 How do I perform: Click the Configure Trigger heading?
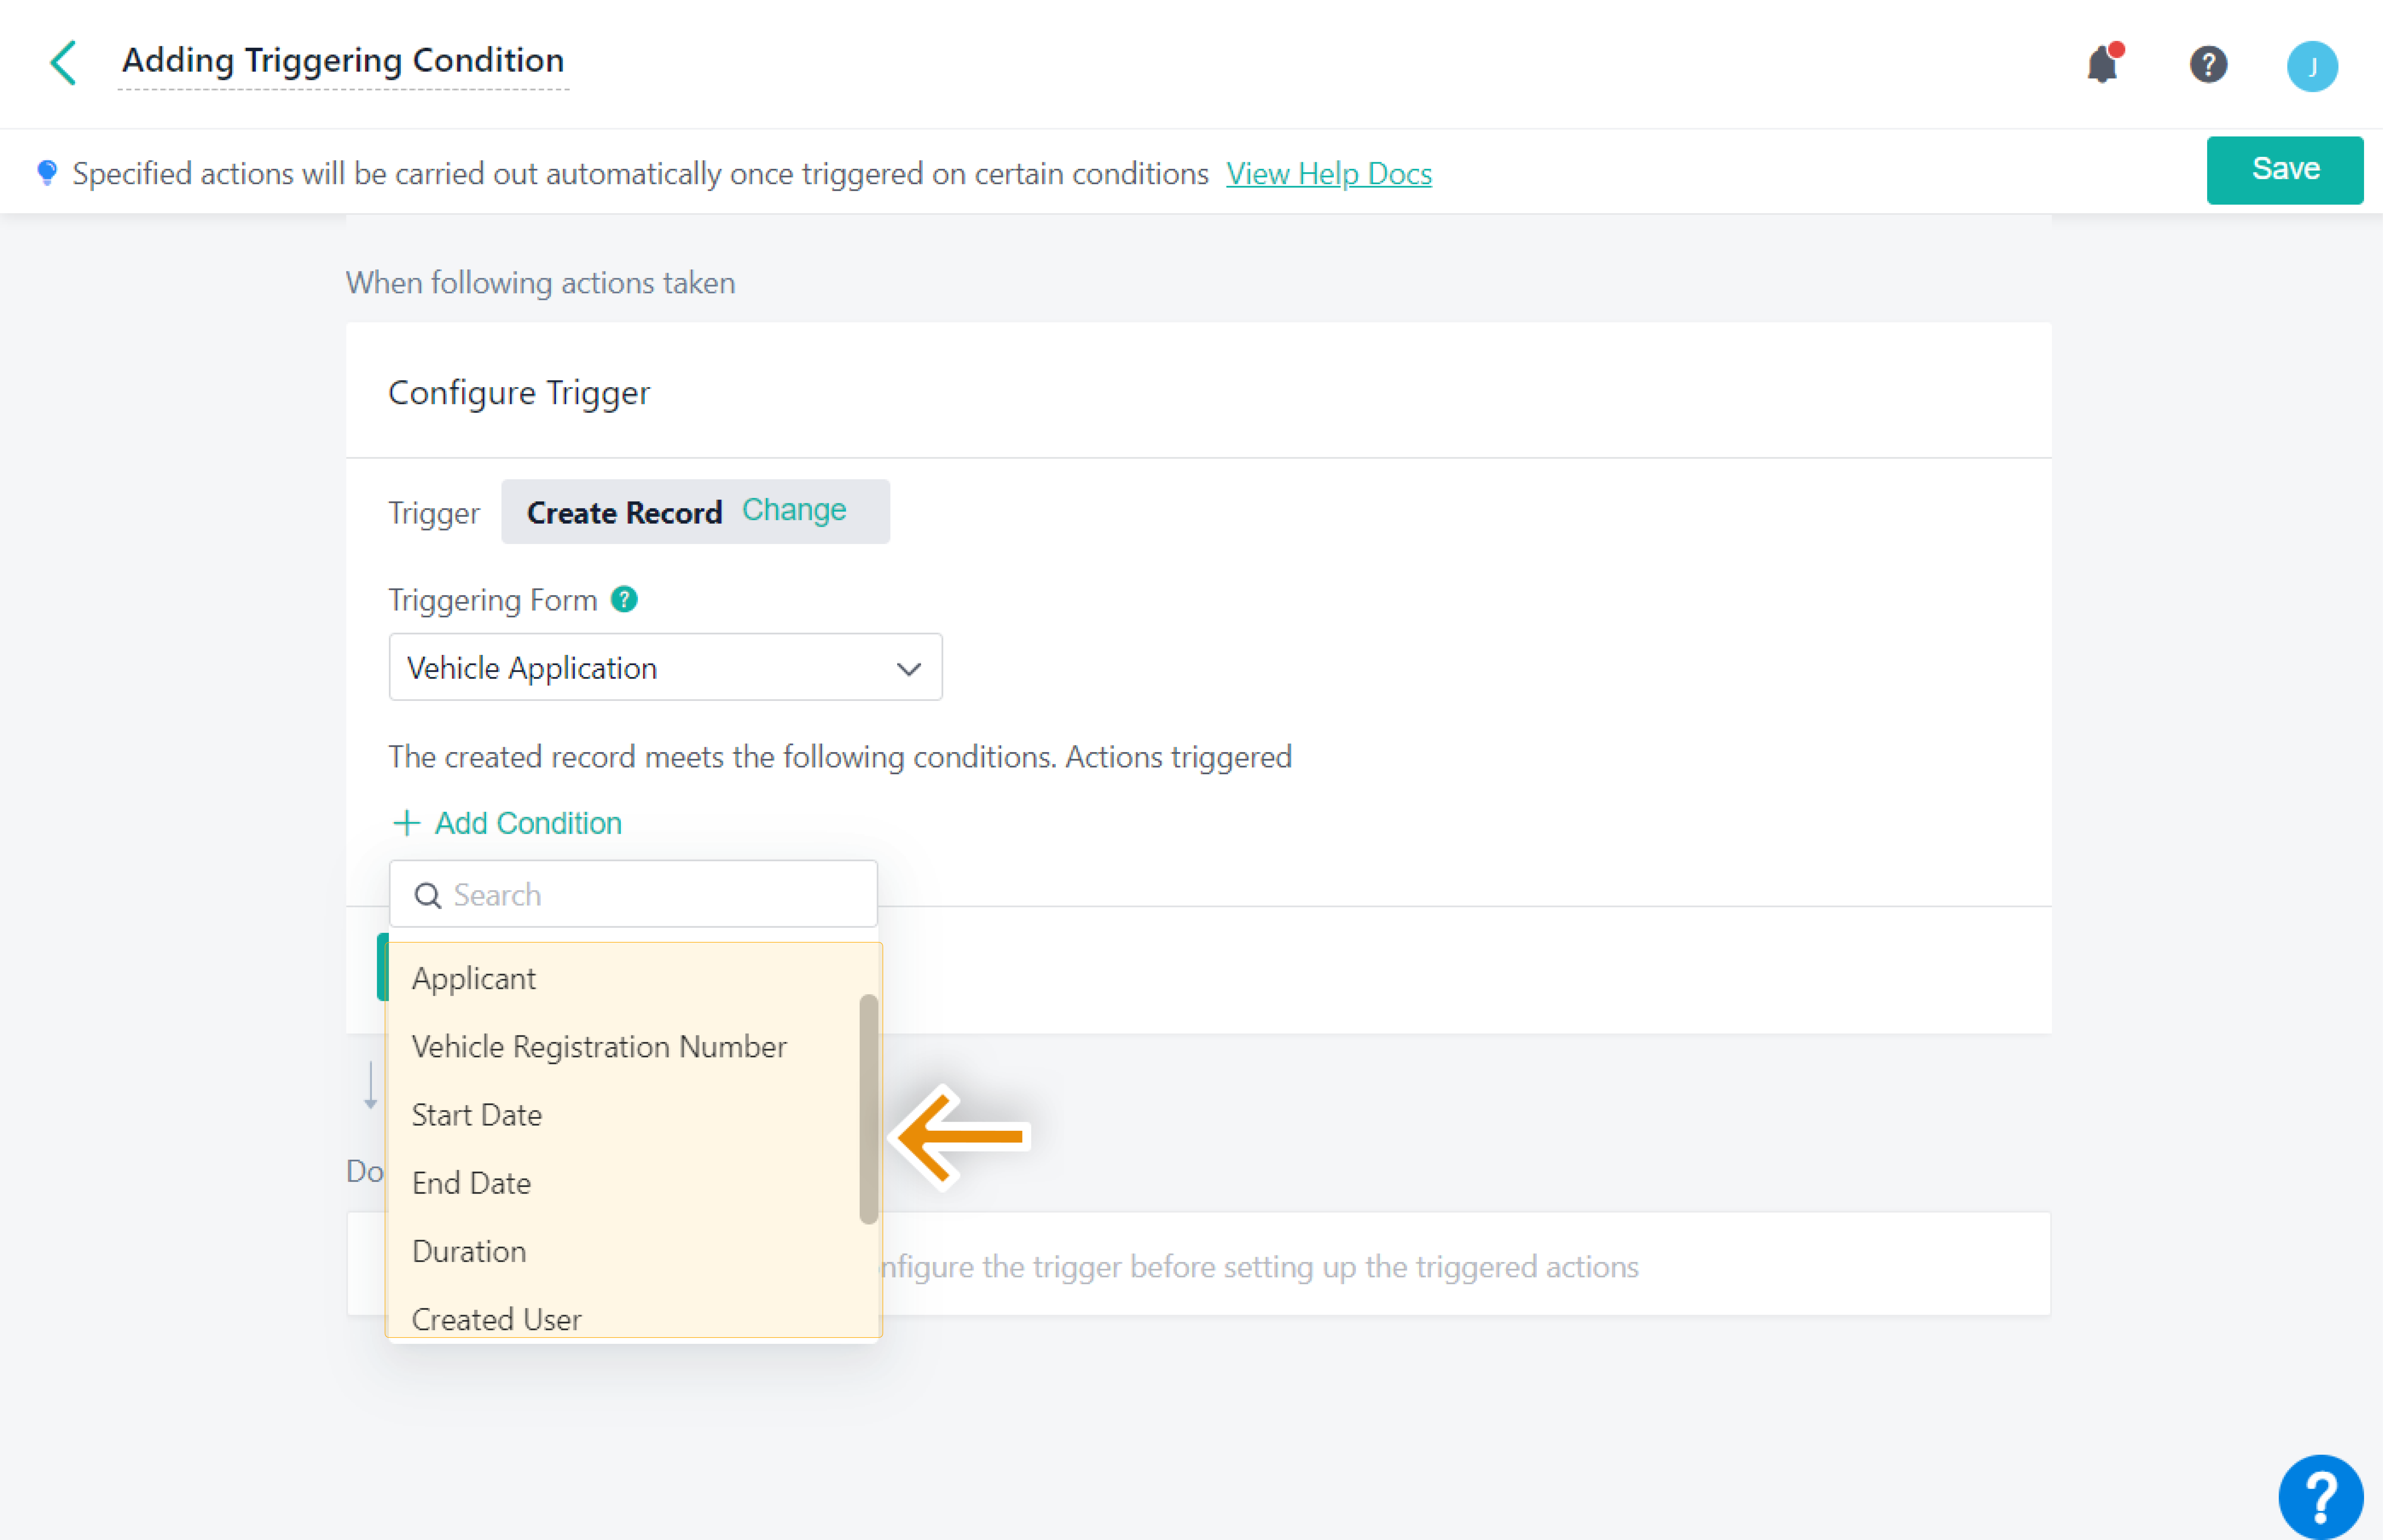519,393
